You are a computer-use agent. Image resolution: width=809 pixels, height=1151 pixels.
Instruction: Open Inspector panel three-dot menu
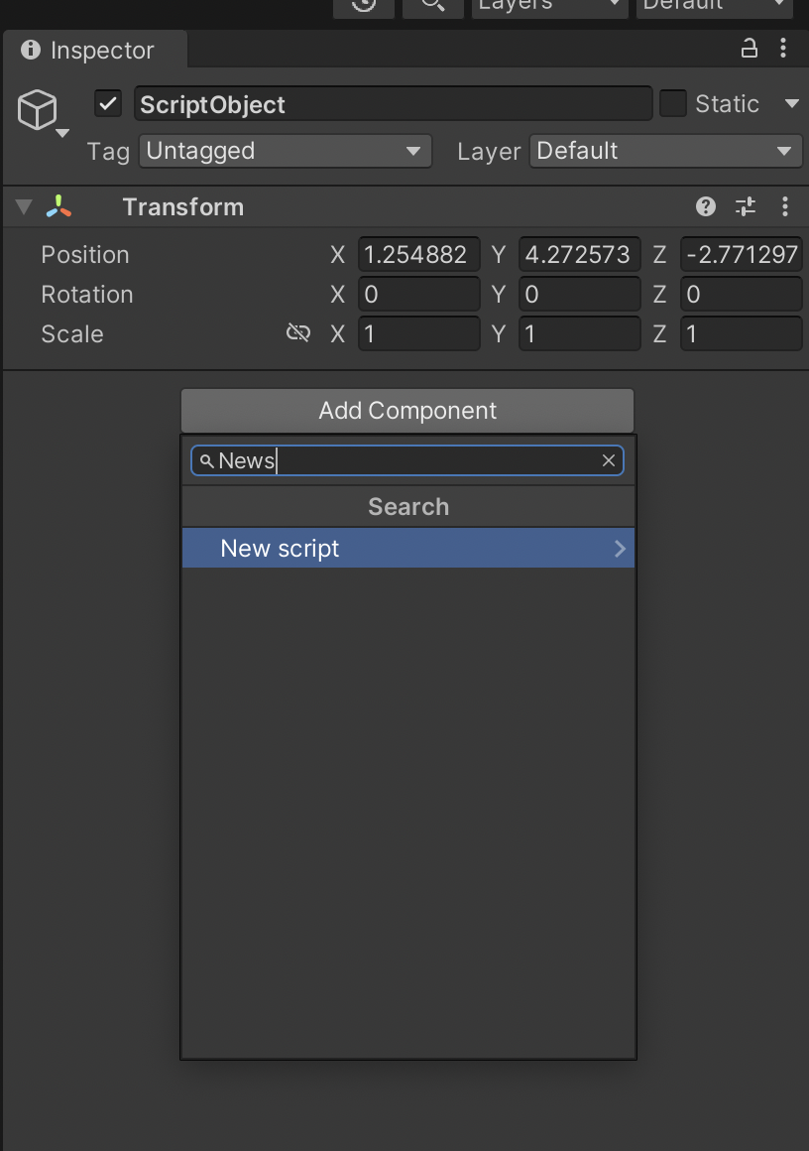click(783, 48)
